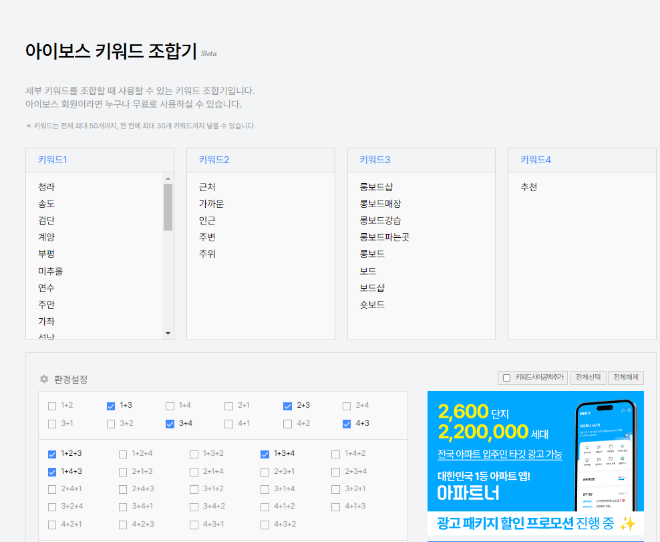This screenshot has width=660, height=542.
Task: Tick the 1+4 combination checkbox
Action: (170, 406)
